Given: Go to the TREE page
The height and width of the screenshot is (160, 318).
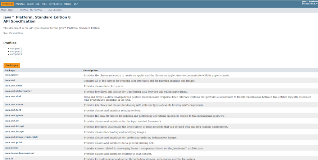Looking at the screenshot, I should pos(44,4).
